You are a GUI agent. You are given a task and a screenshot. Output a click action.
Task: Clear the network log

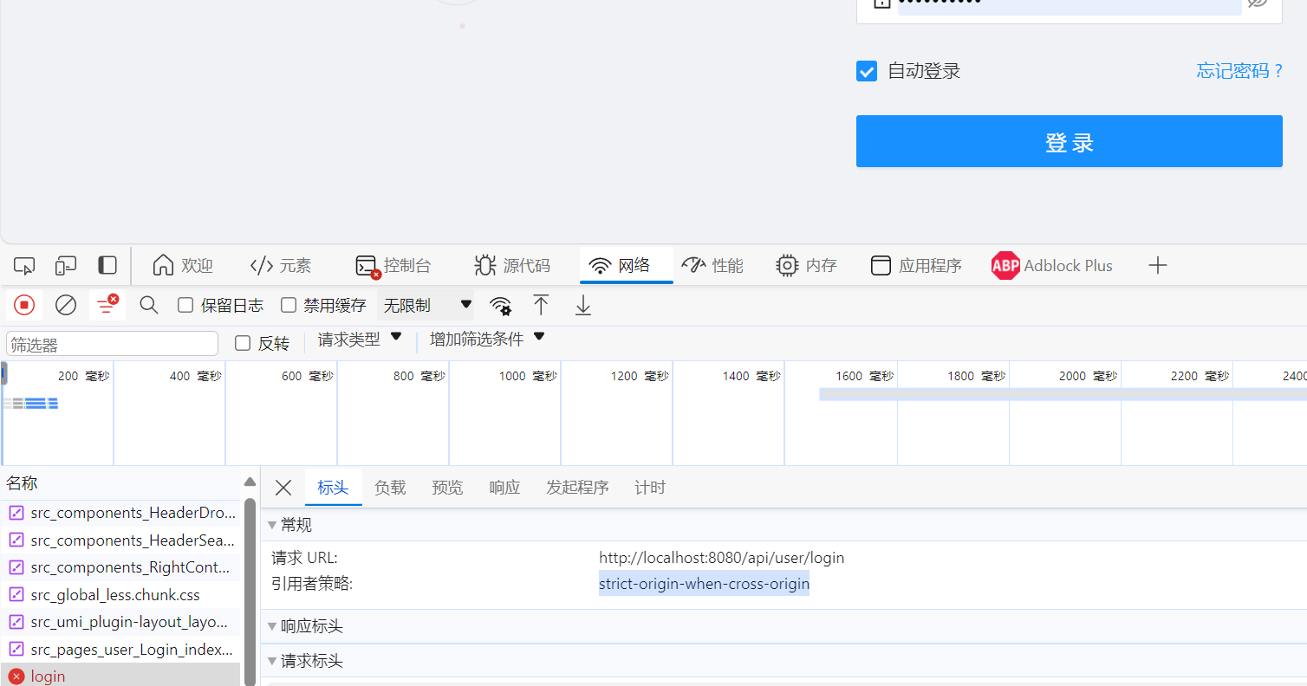click(x=66, y=305)
